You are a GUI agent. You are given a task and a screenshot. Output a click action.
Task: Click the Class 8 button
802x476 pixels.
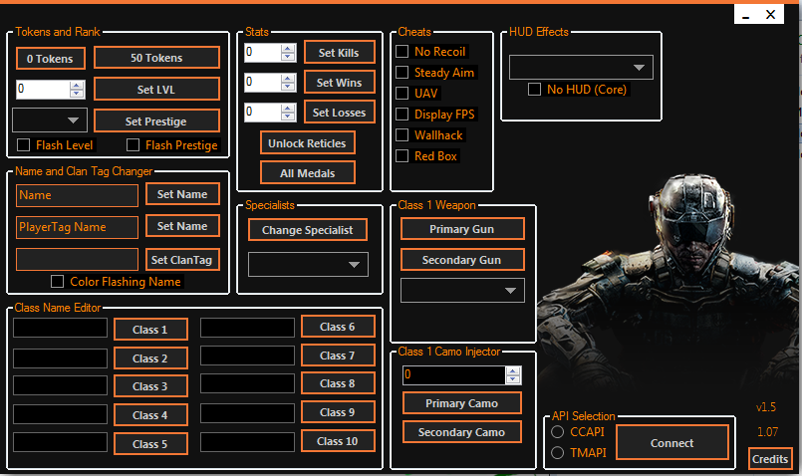338,383
